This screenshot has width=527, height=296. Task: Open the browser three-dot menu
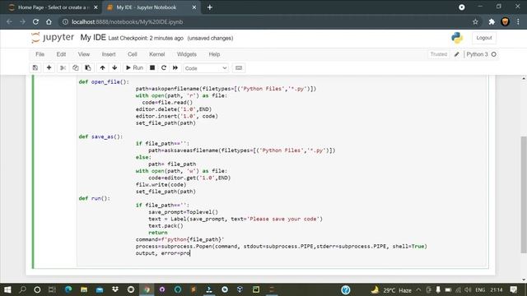(518, 22)
